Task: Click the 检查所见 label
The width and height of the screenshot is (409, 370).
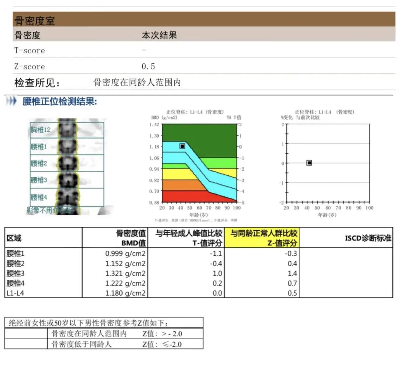Action: pyautogui.click(x=37, y=83)
